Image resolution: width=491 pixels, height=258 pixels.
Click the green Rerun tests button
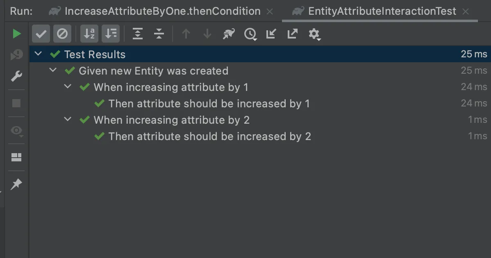(16, 34)
